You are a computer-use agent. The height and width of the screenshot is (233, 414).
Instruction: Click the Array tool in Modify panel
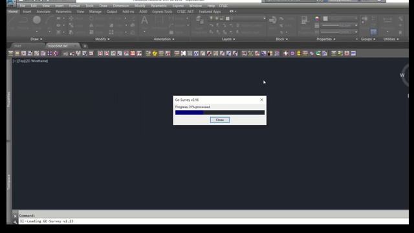[x=111, y=32]
